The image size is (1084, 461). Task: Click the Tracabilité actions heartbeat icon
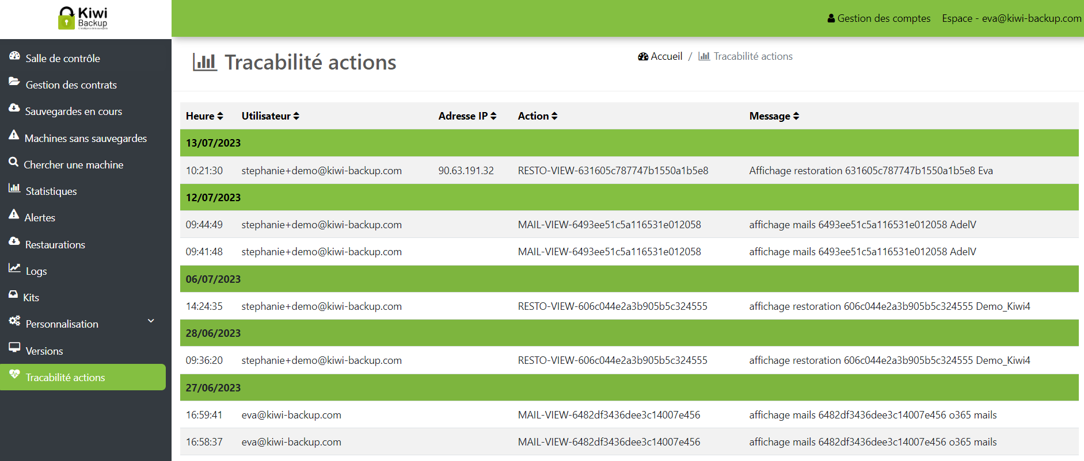tap(14, 375)
